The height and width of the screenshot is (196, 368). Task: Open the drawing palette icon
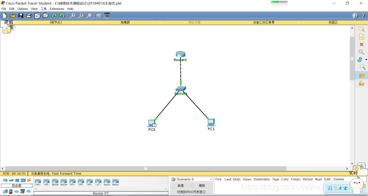99,16
